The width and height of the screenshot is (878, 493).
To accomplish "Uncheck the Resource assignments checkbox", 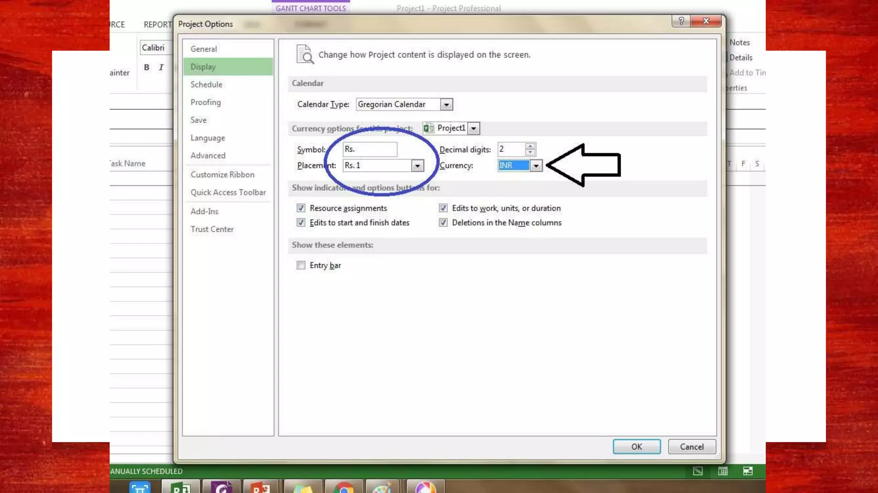I will pos(301,208).
